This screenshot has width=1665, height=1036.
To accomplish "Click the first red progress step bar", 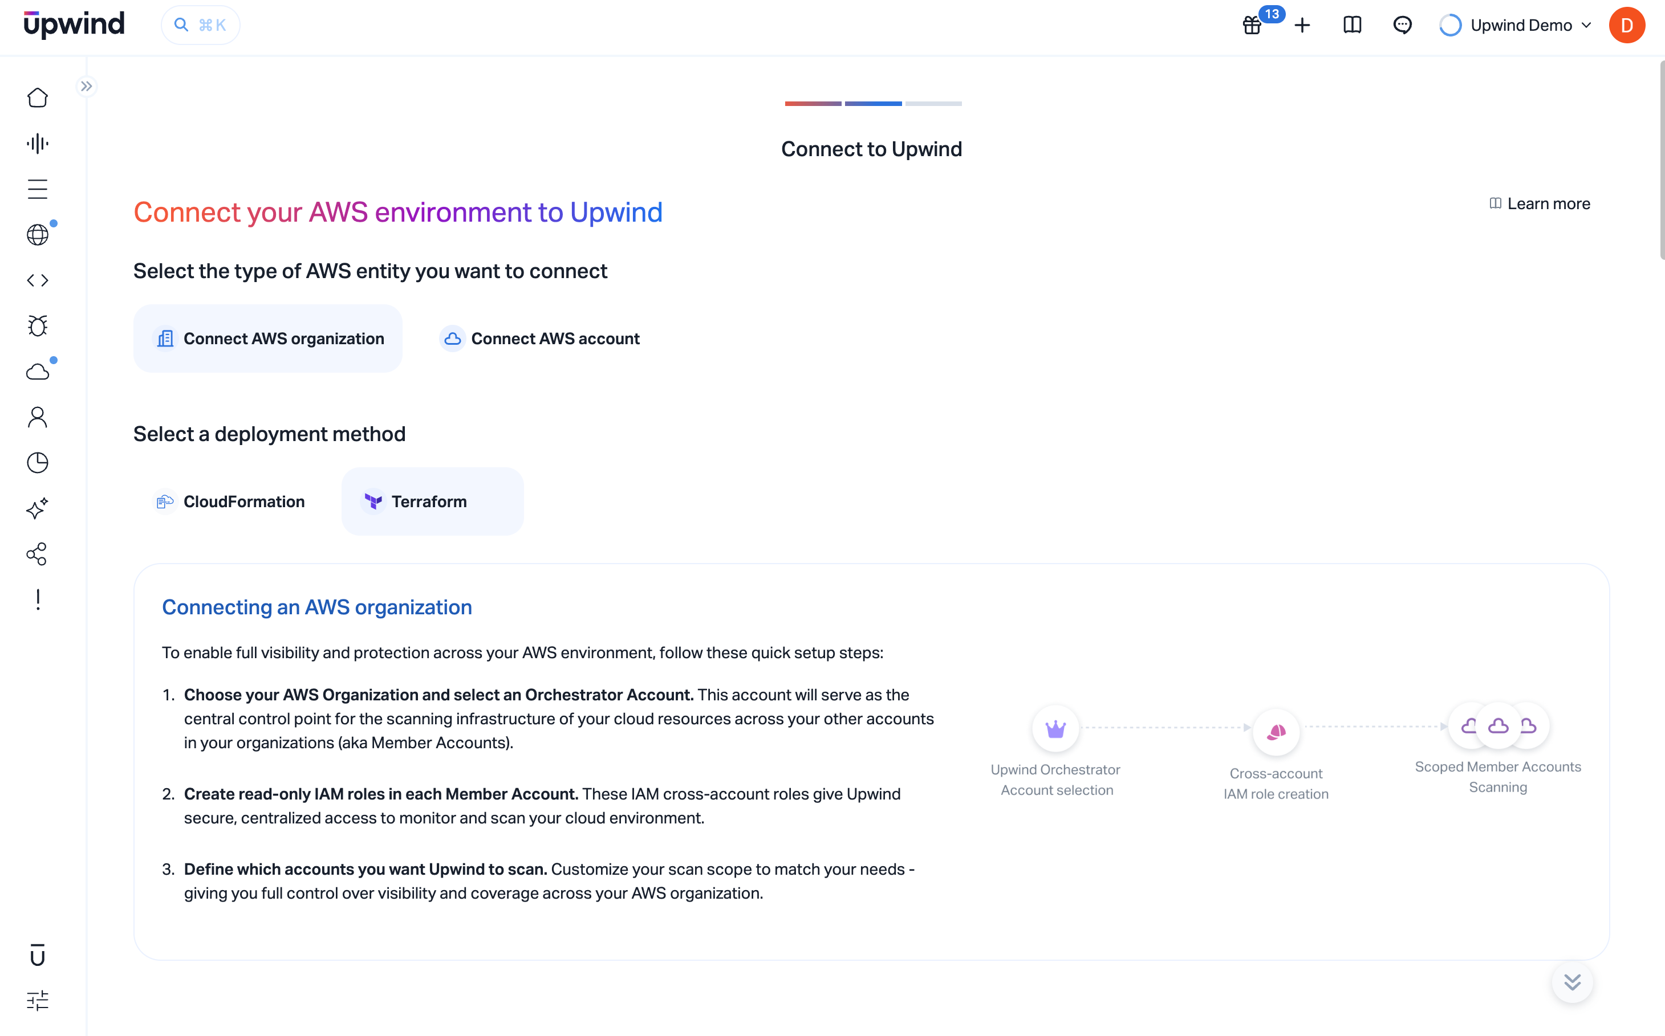I will [813, 104].
